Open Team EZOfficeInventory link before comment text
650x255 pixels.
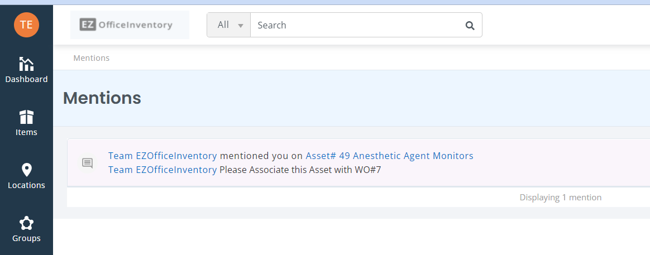click(162, 170)
